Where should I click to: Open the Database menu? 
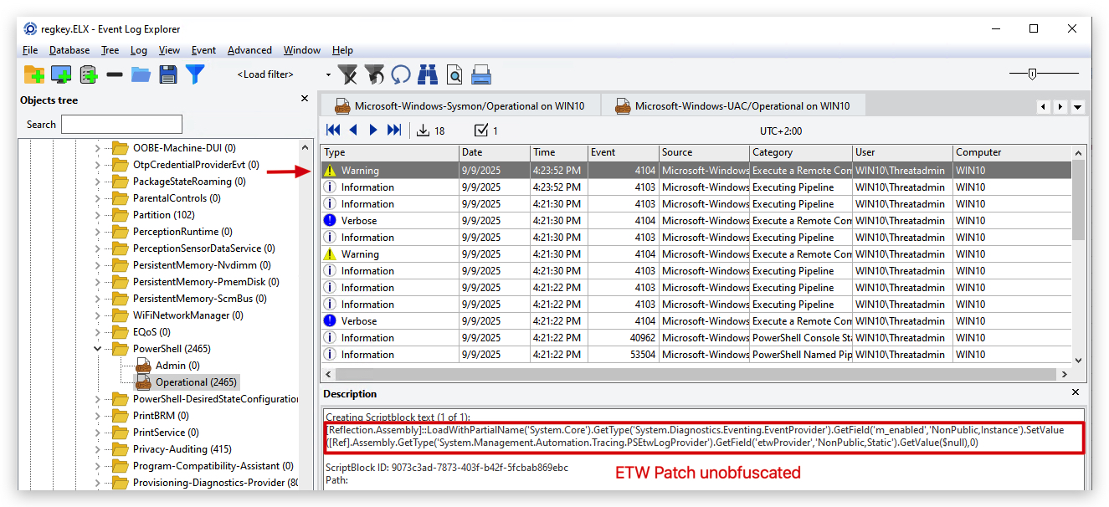coord(69,50)
